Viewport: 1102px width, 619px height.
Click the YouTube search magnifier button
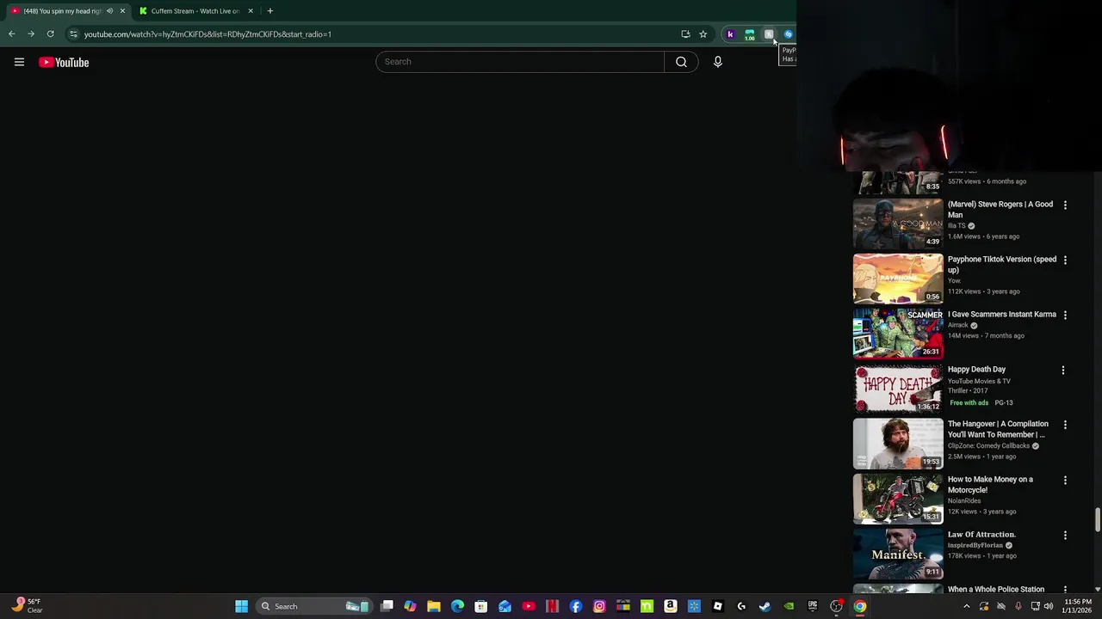click(681, 62)
